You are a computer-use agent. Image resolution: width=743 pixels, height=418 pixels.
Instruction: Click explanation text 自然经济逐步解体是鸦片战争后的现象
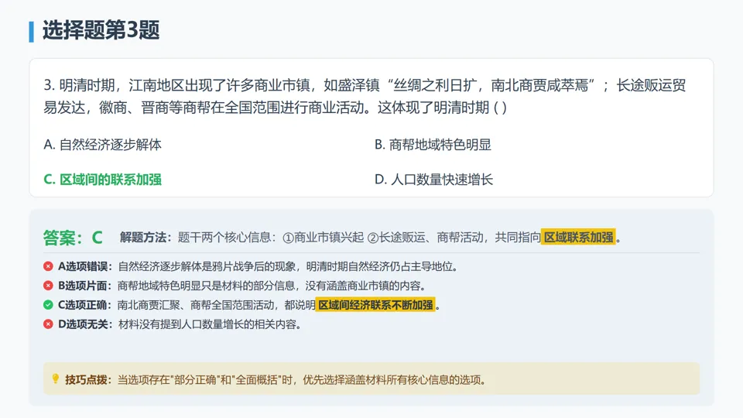(x=207, y=266)
